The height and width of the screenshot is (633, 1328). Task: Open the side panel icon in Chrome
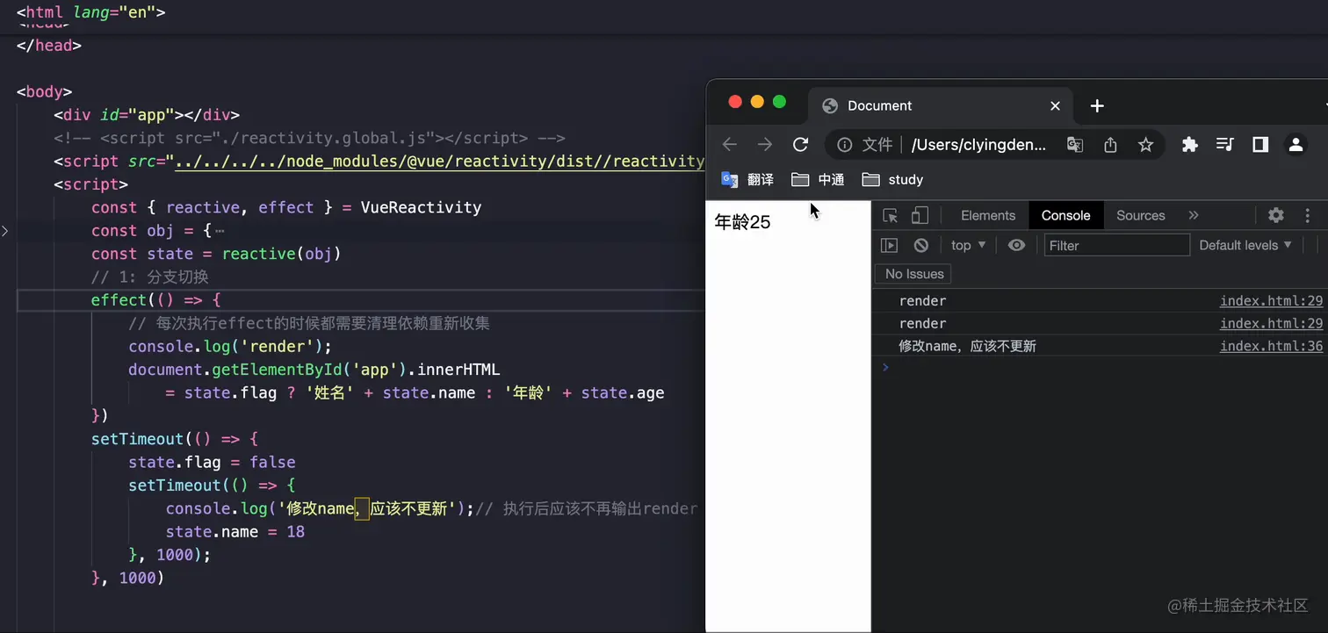[x=1260, y=145]
